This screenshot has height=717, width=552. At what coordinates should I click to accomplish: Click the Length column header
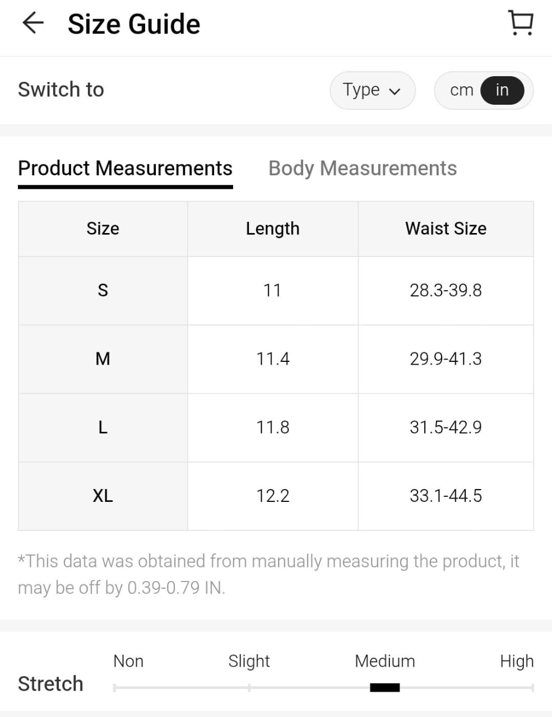coord(272,229)
